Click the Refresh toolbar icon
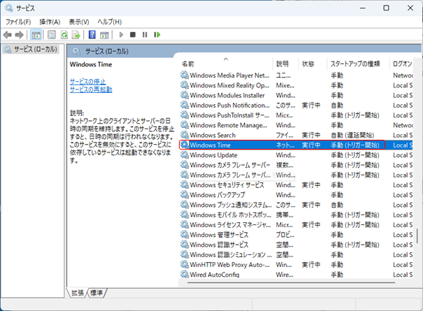Screen dimensions: 423x311 pyautogui.click(x=64, y=34)
